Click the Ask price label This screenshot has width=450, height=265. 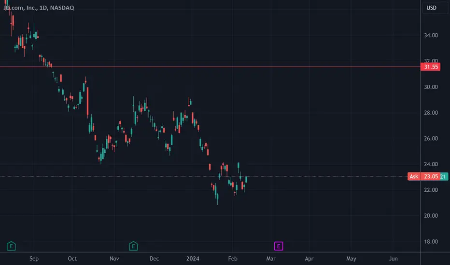(414, 176)
